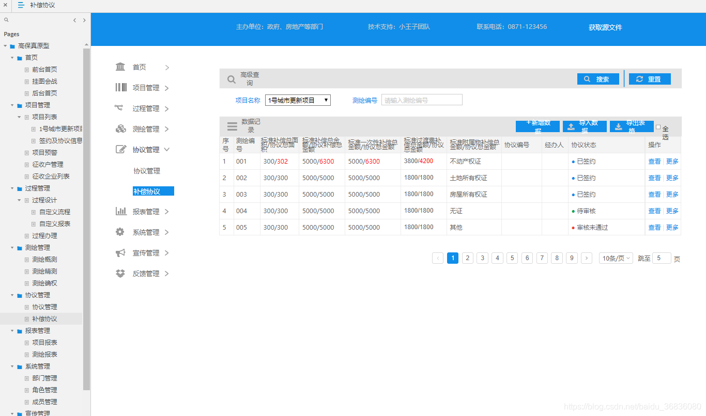Close the left sidebar with the X icon
The image size is (706, 416).
click(5, 5)
